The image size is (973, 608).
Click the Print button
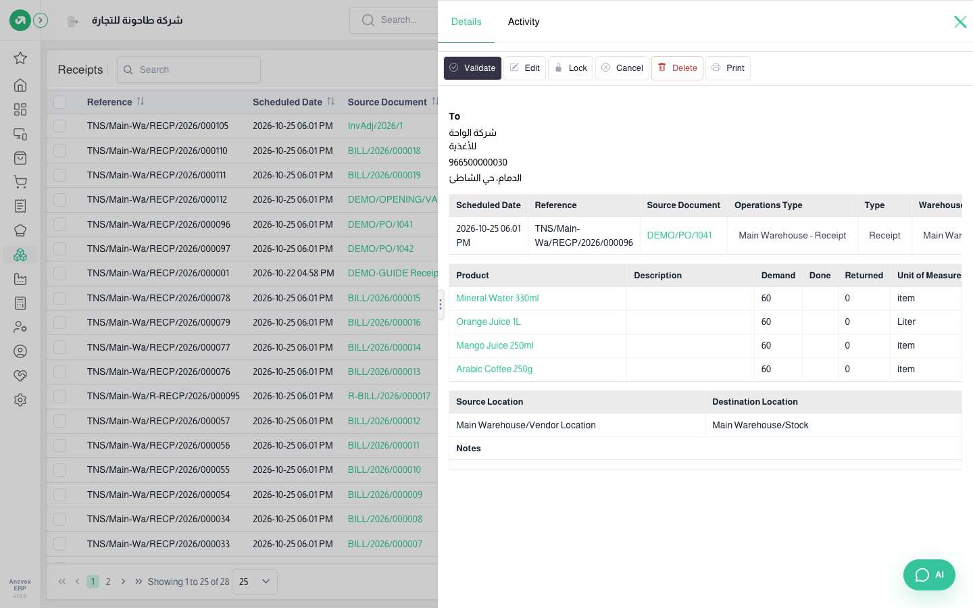[728, 68]
